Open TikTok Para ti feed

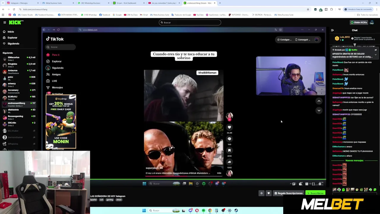click(53, 55)
